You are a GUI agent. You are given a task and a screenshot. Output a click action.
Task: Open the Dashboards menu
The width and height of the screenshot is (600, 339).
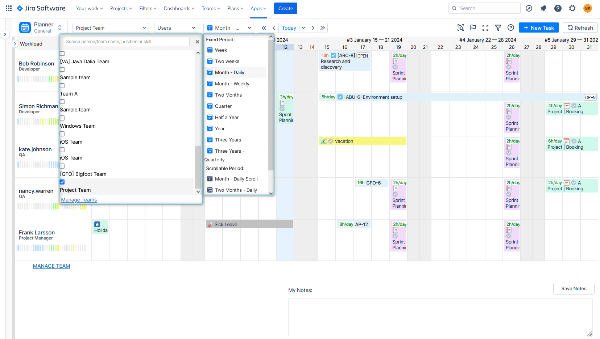click(x=178, y=8)
